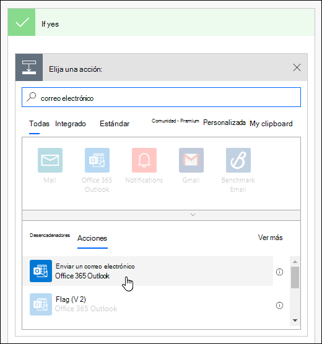Show info for 'Enviar un correo electrónico'
Image resolution: width=322 pixels, height=344 pixels.
(279, 272)
